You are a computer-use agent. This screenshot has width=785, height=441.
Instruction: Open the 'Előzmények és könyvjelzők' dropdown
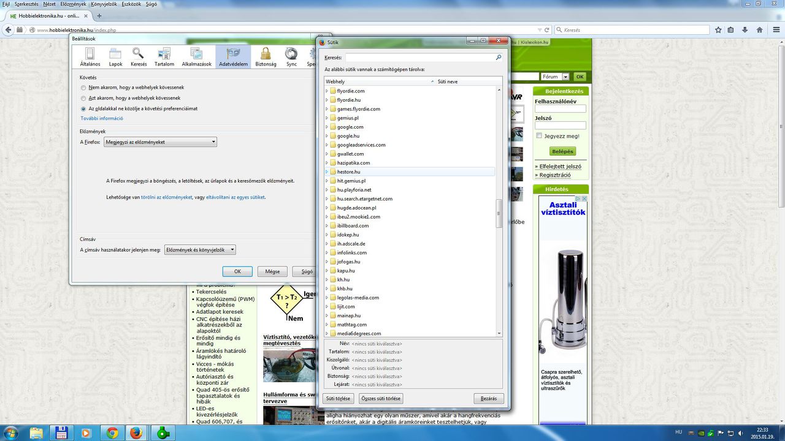click(200, 250)
